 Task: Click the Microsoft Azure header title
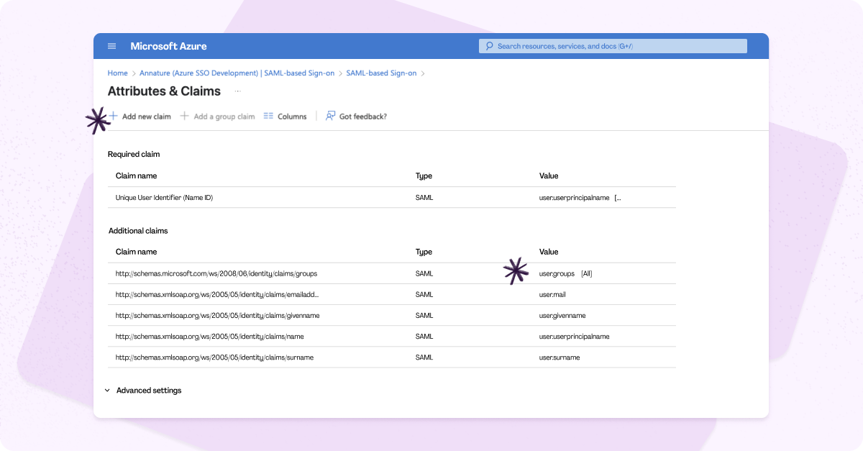pyautogui.click(x=168, y=46)
